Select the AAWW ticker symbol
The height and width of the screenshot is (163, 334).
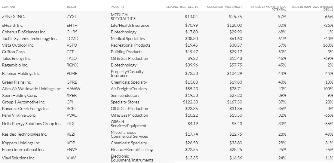tap(73, 89)
